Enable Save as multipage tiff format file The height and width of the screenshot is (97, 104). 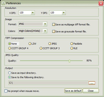(54, 24)
